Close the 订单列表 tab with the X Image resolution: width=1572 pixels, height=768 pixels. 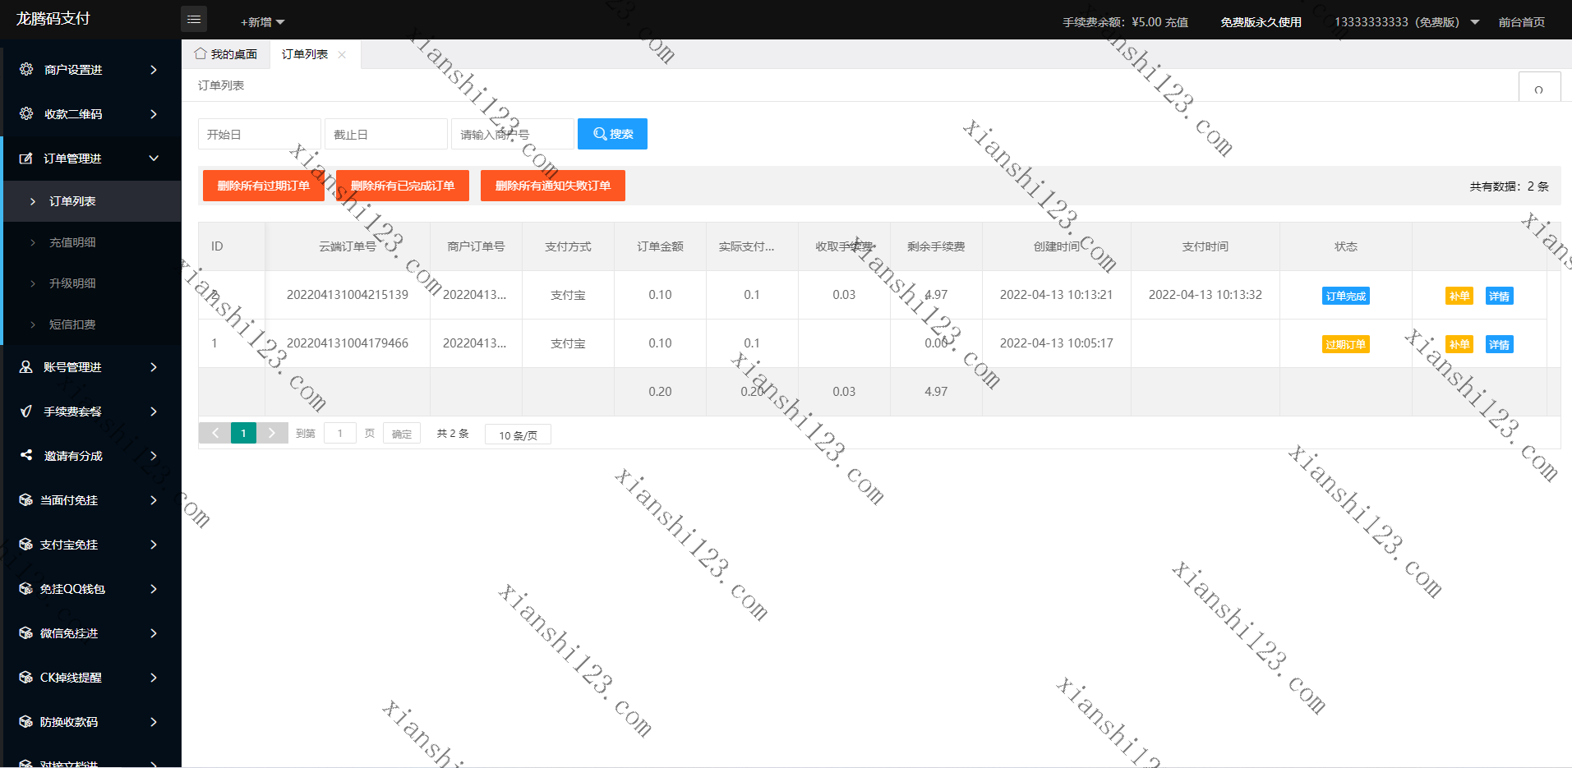[342, 54]
